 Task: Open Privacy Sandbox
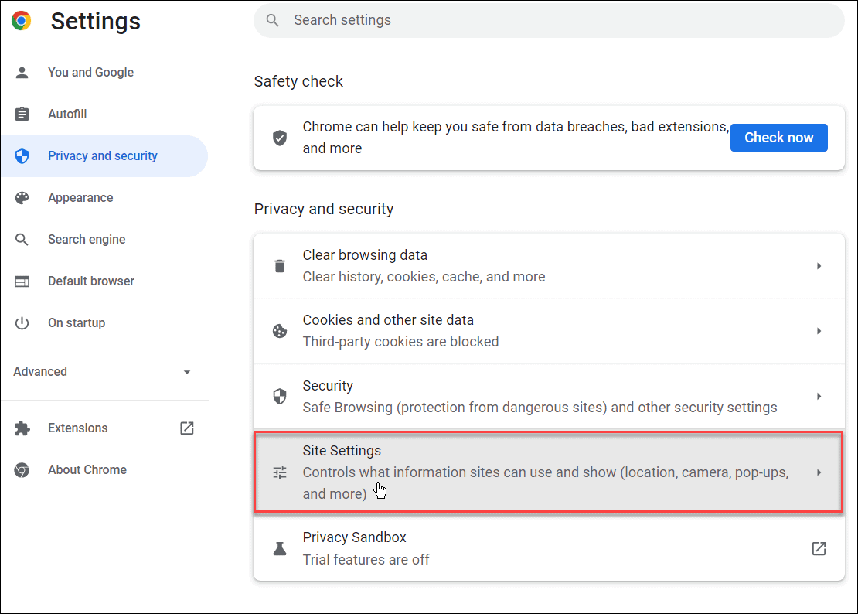pyautogui.click(x=549, y=548)
